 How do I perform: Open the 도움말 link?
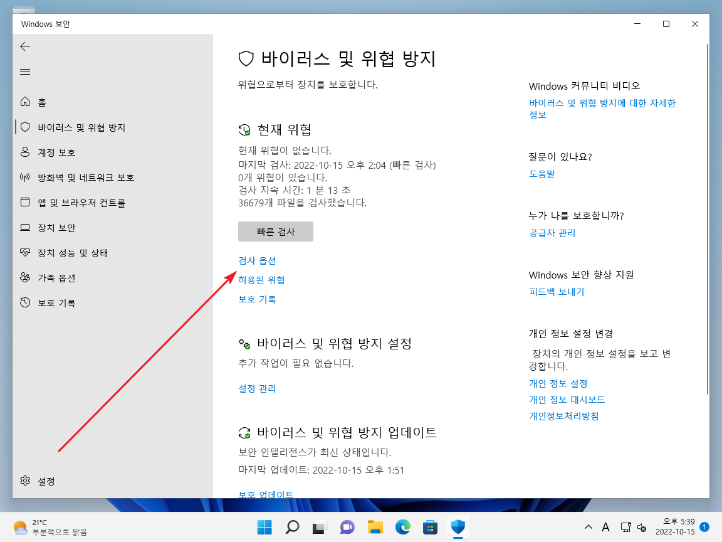(542, 174)
